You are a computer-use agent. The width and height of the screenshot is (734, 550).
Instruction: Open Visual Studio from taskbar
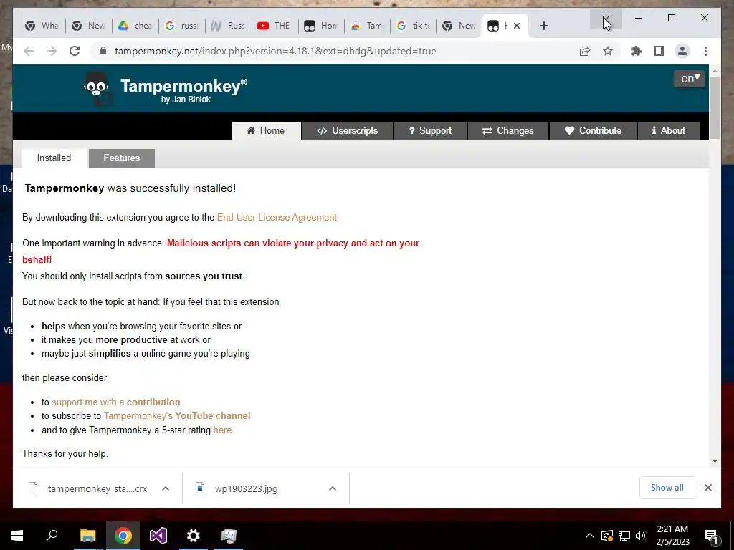[x=158, y=536]
